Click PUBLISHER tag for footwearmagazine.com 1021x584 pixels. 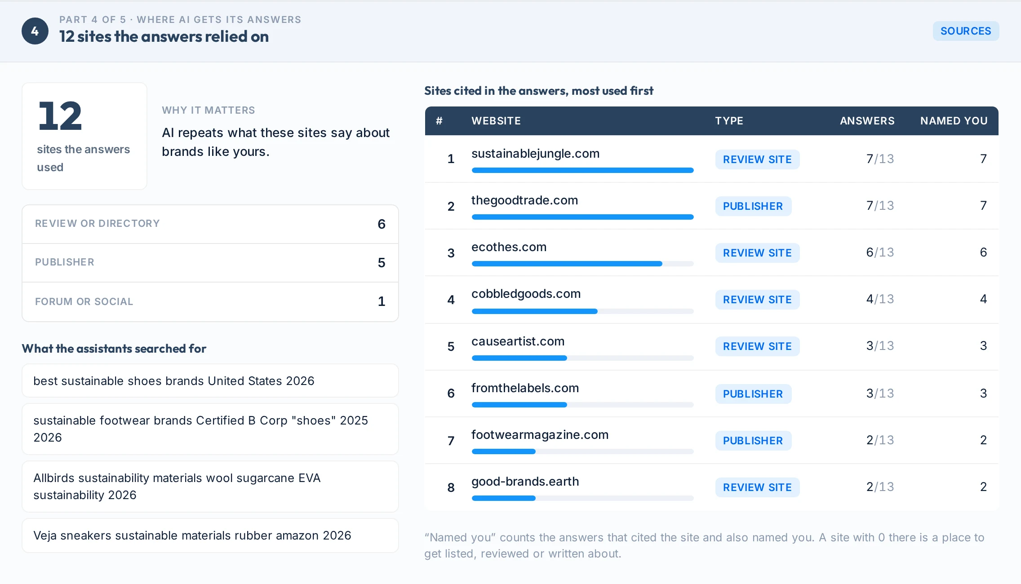pyautogui.click(x=753, y=441)
